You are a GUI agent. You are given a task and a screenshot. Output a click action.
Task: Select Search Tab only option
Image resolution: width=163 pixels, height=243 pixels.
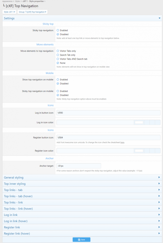coord(58,55)
